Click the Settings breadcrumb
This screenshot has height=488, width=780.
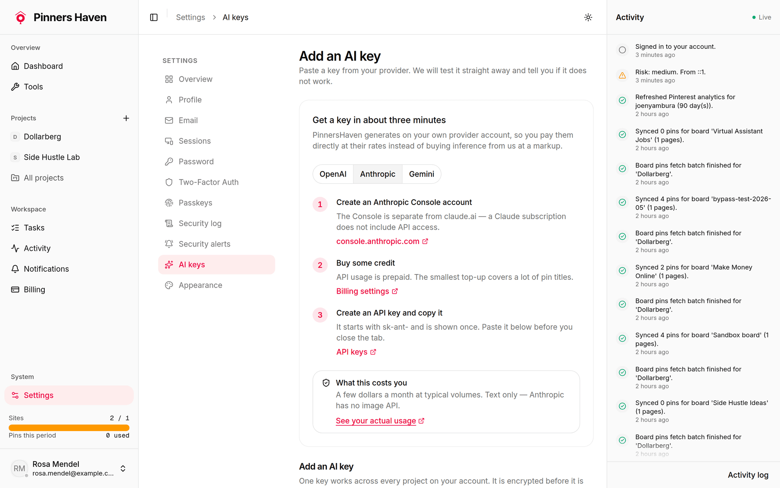tap(190, 17)
